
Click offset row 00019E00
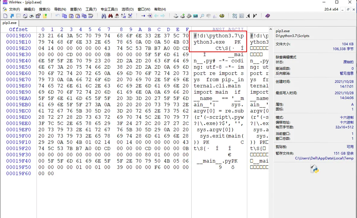18,36
